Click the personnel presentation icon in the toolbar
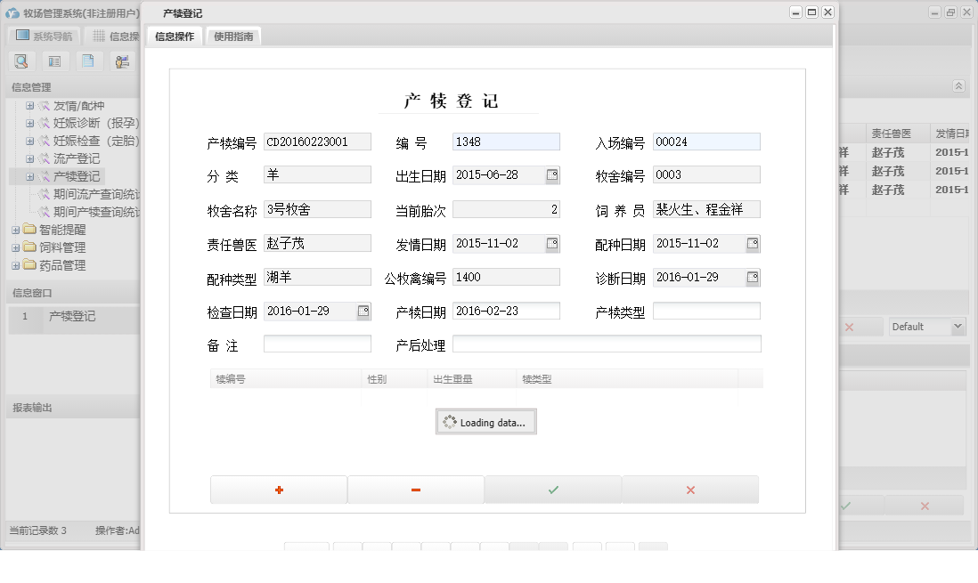978x583 pixels. point(122,61)
